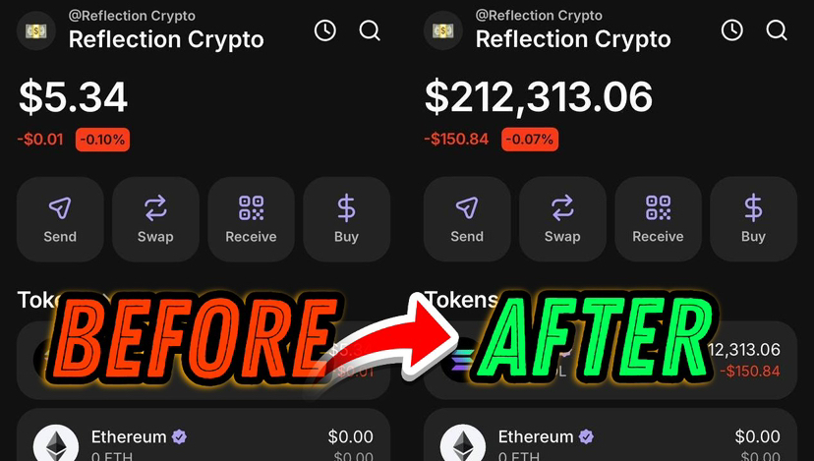Tap Send in the $212,313.06 wallet
This screenshot has width=814, height=461.
click(x=467, y=219)
